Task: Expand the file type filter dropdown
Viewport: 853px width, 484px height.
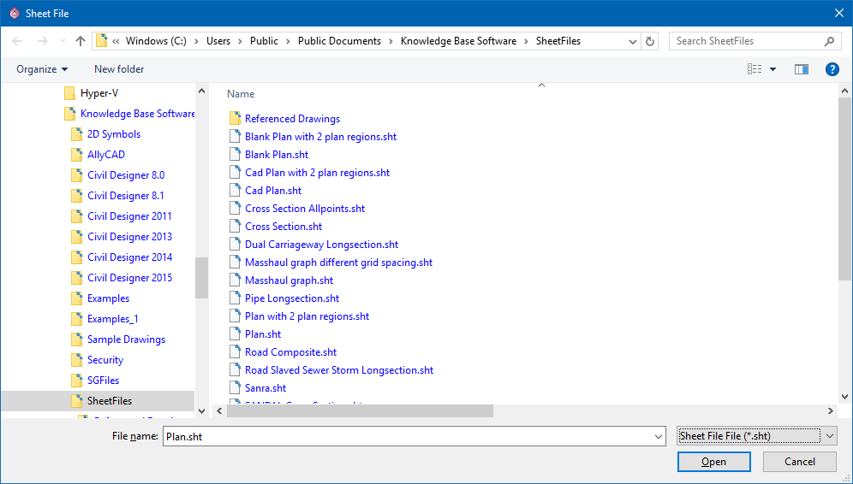Action: pyautogui.click(x=830, y=436)
